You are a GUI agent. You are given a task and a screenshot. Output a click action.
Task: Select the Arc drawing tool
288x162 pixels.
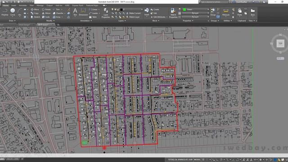(x=20, y=12)
